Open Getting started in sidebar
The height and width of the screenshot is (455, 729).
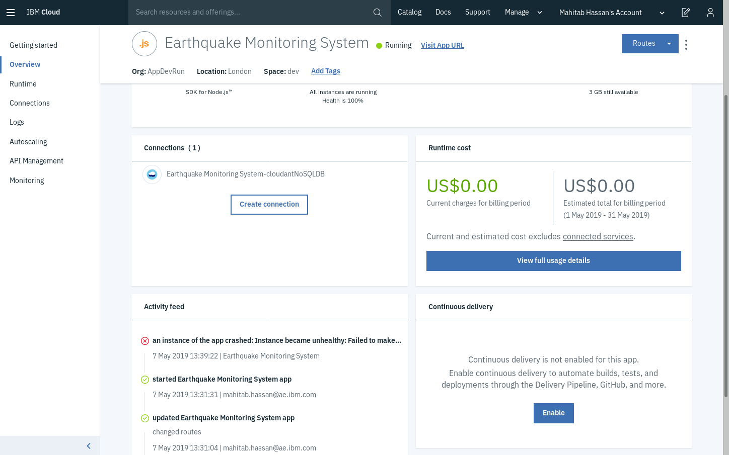click(x=33, y=45)
